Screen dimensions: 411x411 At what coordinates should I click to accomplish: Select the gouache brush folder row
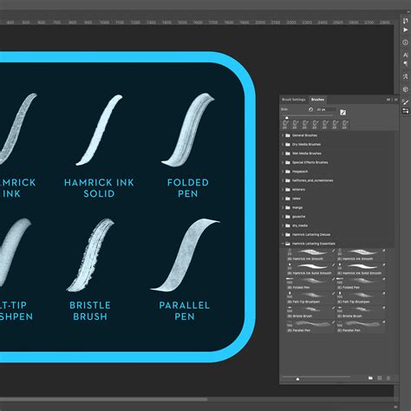coord(337,217)
